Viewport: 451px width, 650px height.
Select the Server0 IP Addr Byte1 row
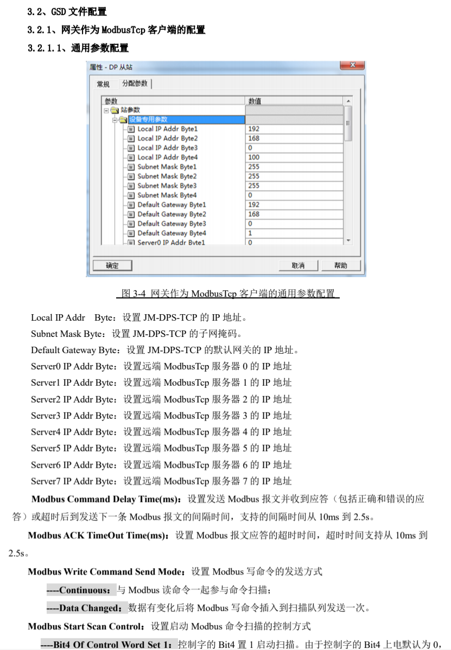coord(171,243)
